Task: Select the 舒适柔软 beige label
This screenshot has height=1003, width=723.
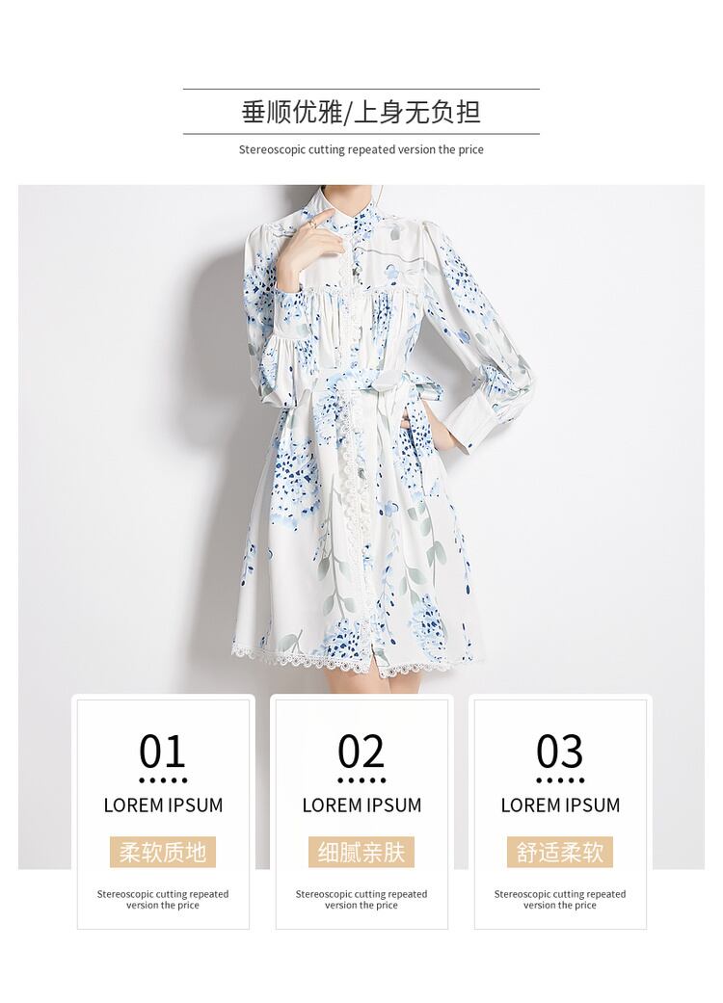Action: pos(560,852)
